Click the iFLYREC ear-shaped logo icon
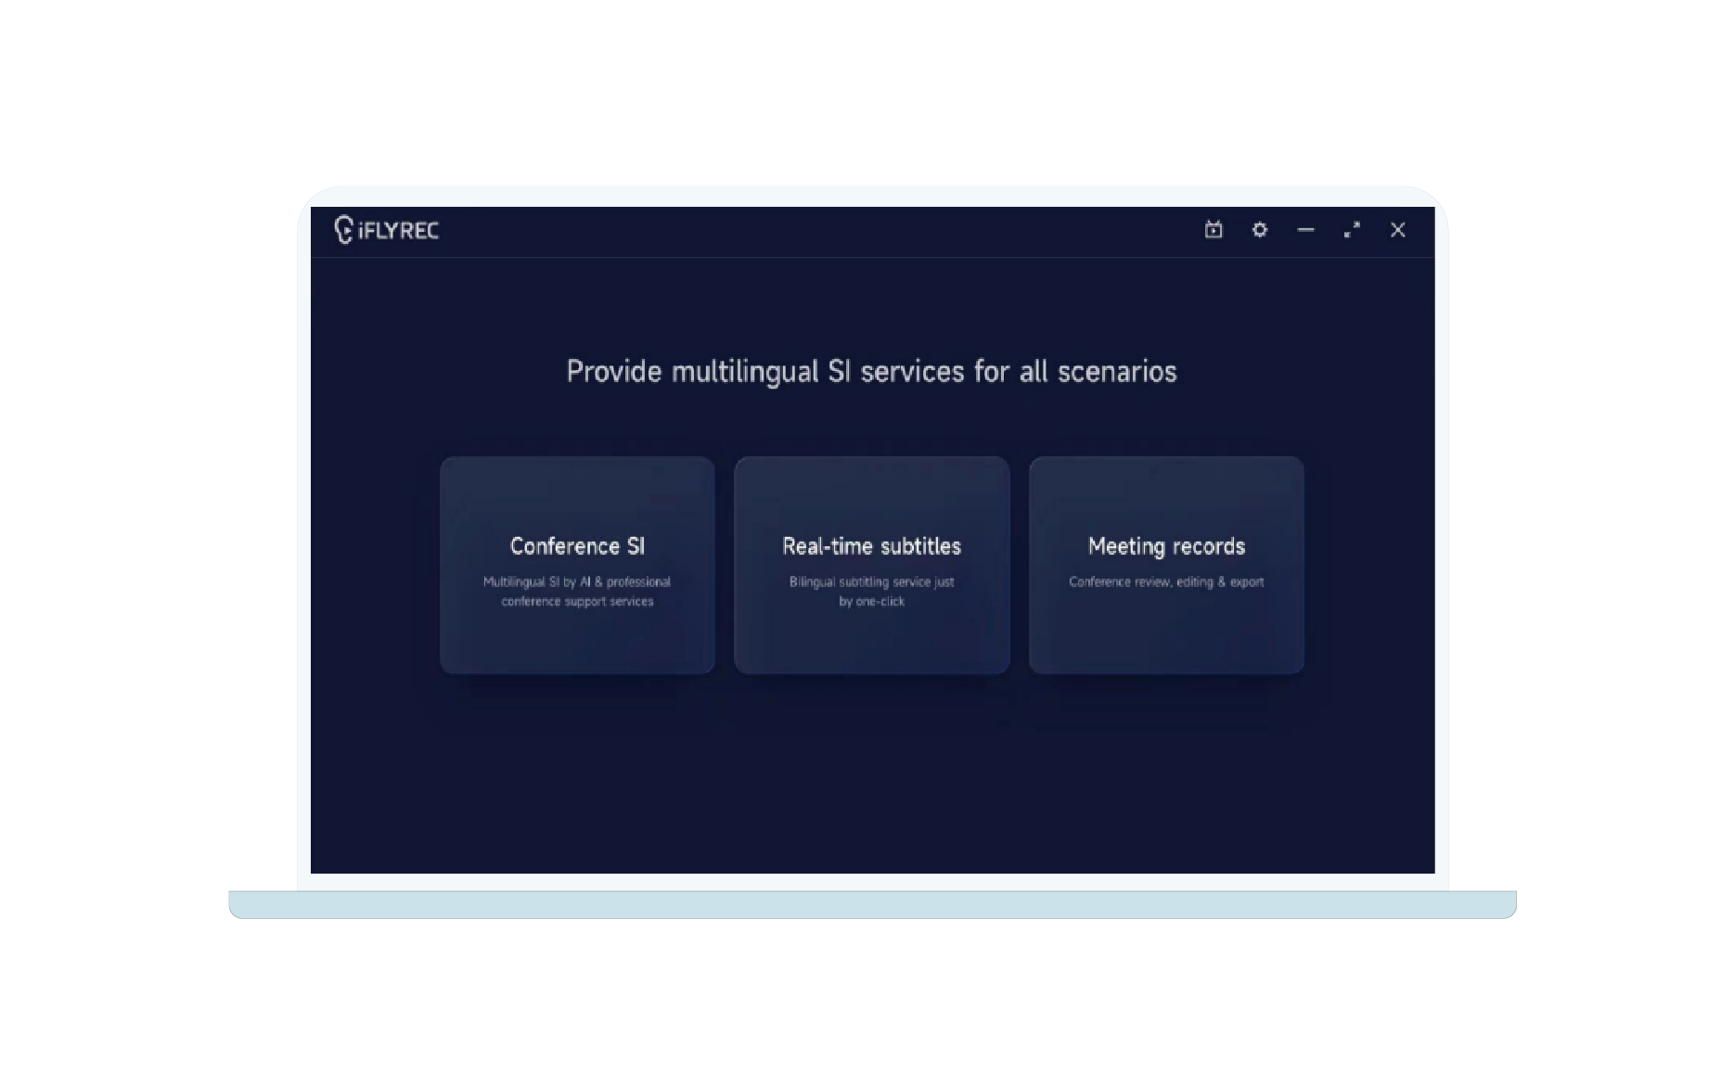This screenshot has height=1086, width=1721. [343, 230]
